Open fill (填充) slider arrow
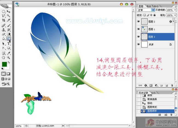 [x=175, y=15]
